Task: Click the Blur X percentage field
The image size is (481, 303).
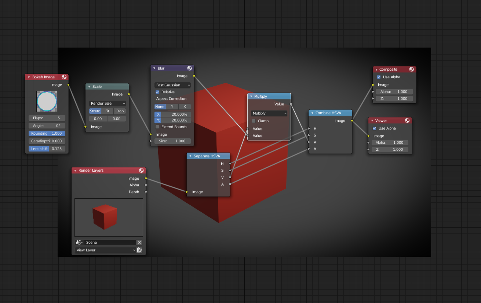Action: [172, 114]
